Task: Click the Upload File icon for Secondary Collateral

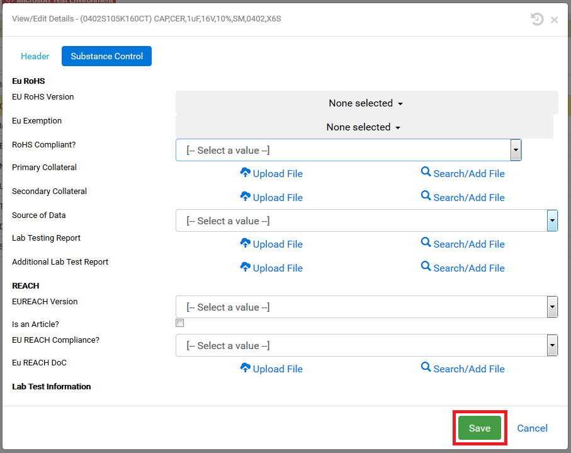Action: pyautogui.click(x=246, y=197)
